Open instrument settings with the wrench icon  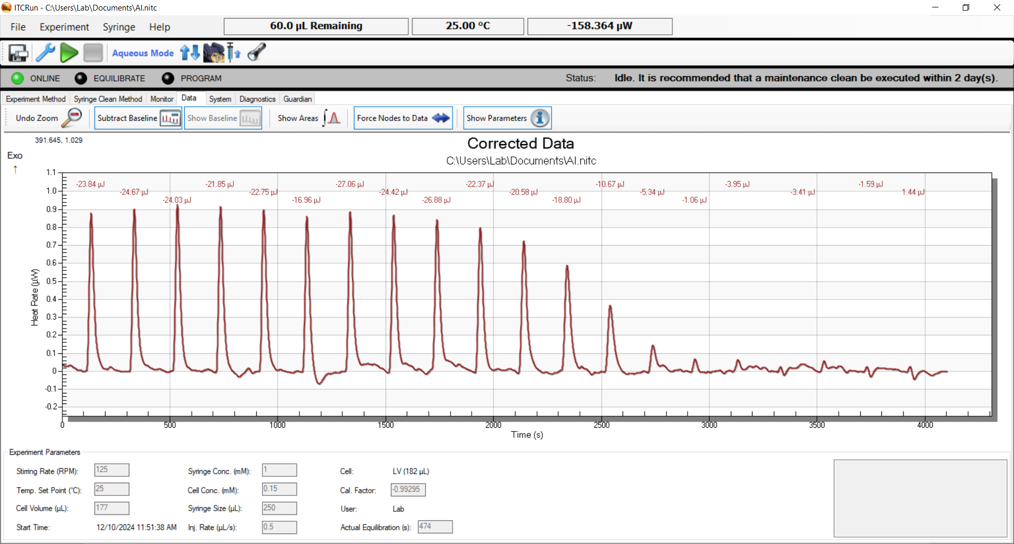pyautogui.click(x=45, y=53)
